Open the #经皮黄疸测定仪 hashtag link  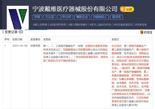coord(123,25)
